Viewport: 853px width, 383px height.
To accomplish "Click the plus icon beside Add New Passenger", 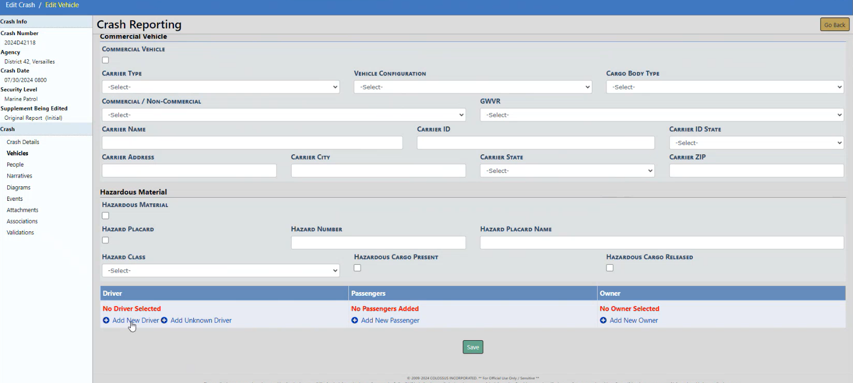I will [x=355, y=321].
